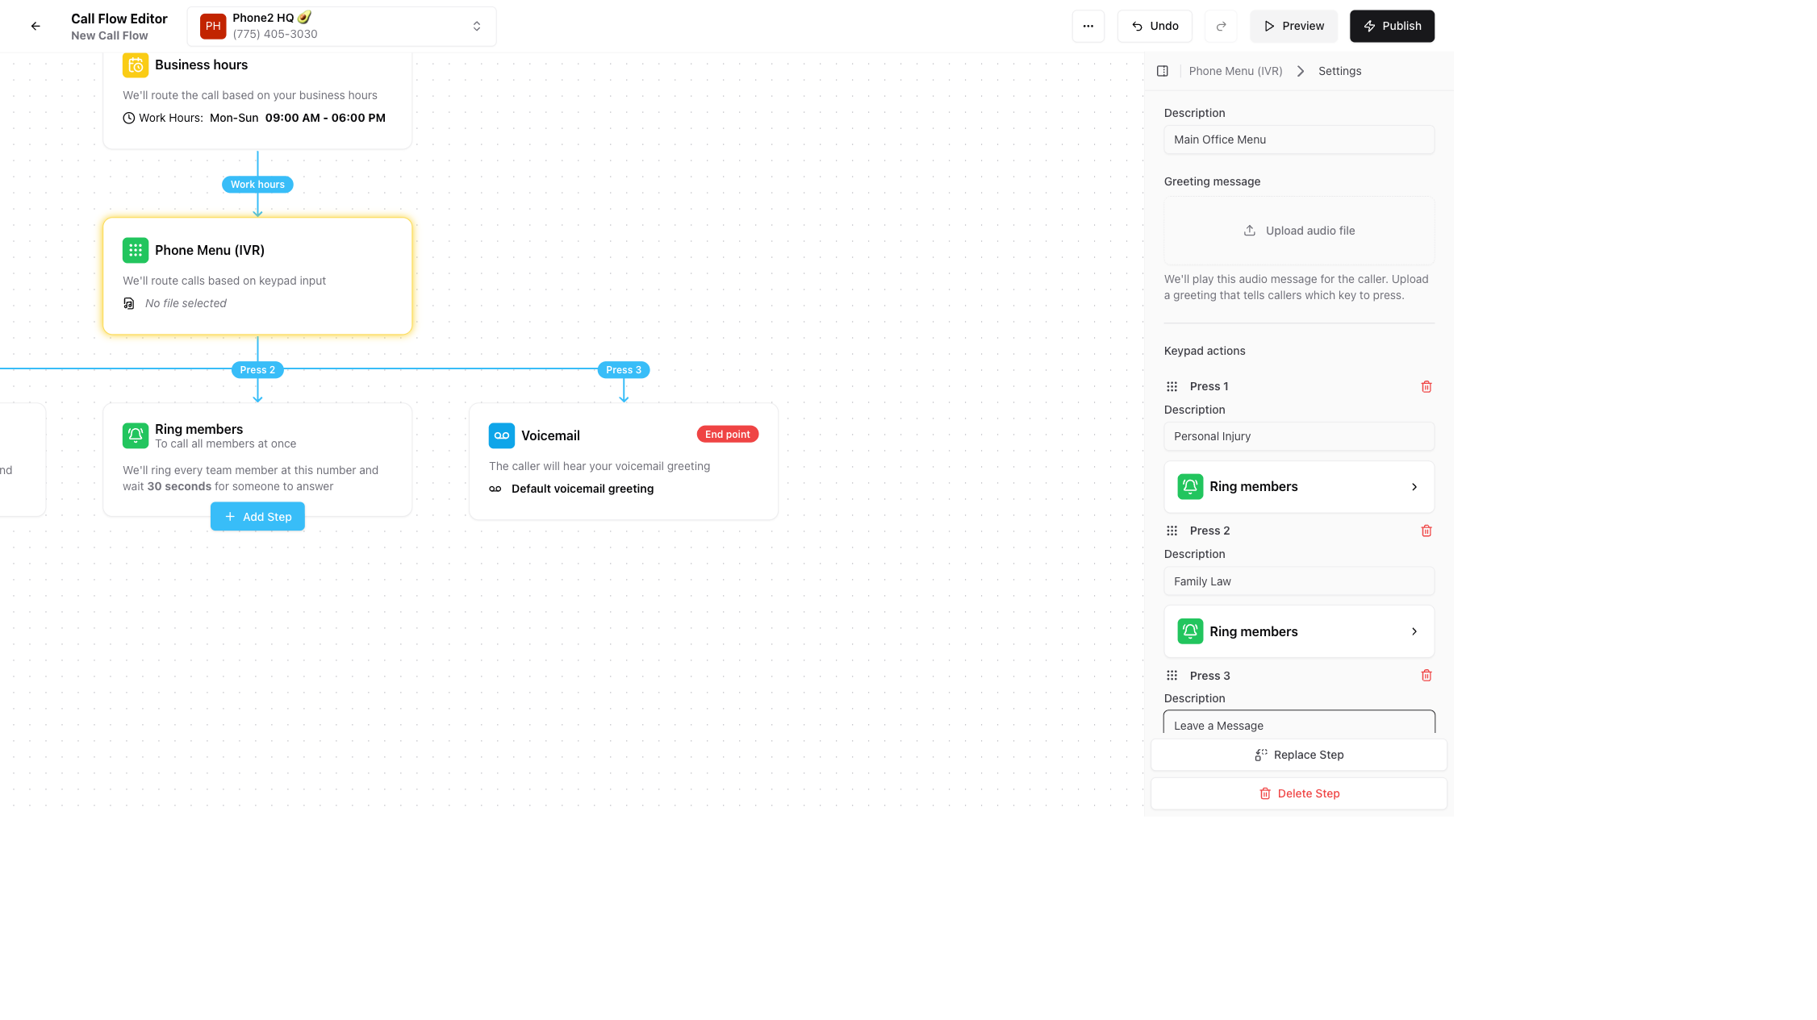Select the Settings breadcrumb
Viewport: 1817px width, 1020px height.
coord(1339,71)
